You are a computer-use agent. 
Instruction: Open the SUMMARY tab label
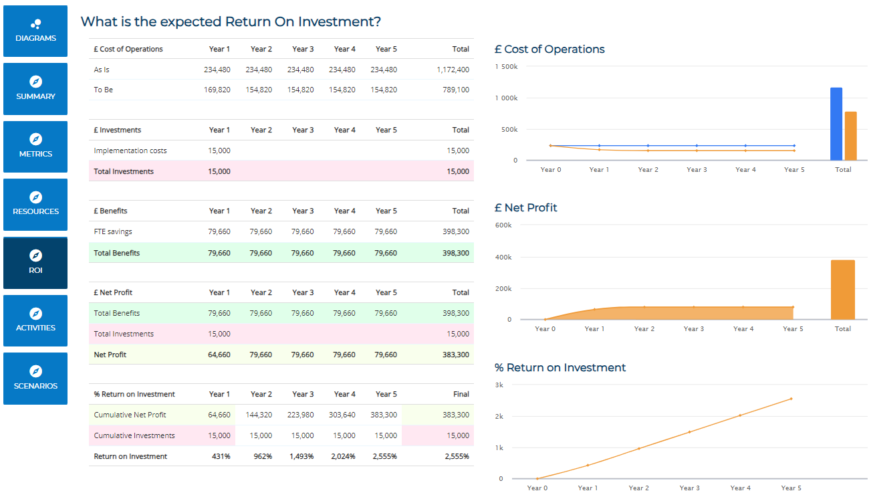click(36, 96)
